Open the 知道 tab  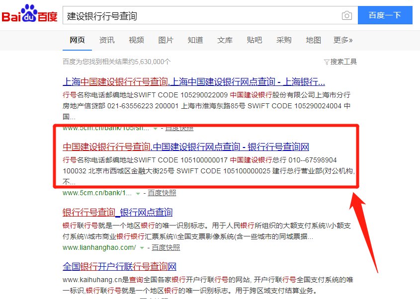click(x=195, y=40)
